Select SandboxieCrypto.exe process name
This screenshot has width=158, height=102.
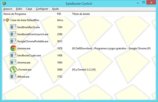[29, 56]
